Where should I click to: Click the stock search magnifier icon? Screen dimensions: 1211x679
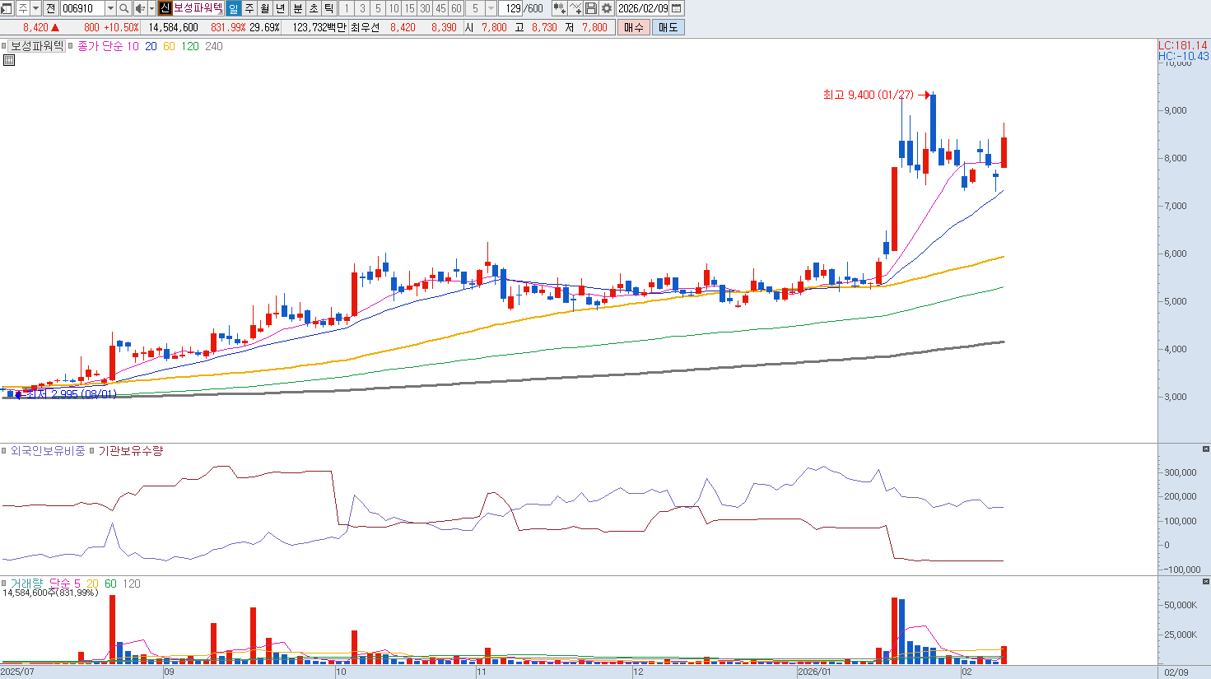[123, 8]
